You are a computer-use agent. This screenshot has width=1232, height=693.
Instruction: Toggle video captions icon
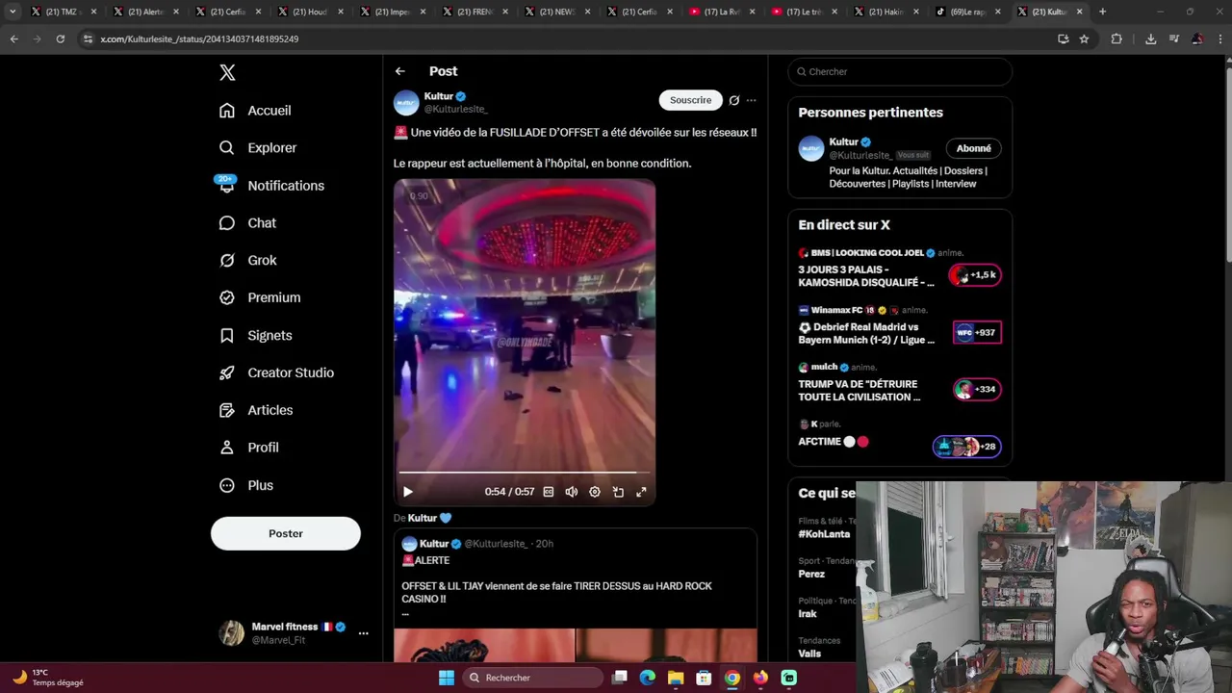tap(549, 492)
